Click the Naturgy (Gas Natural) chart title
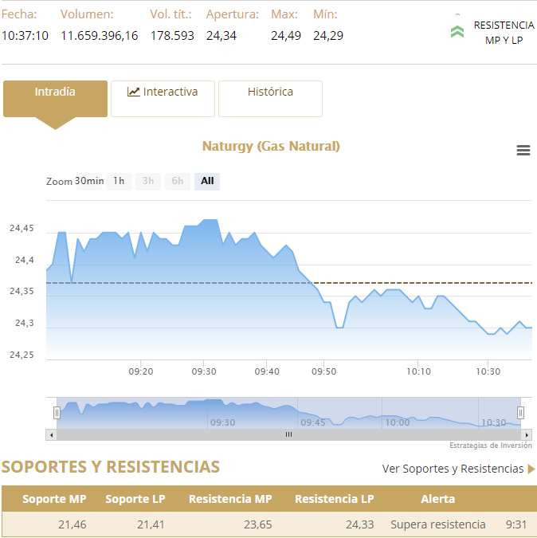This screenshot has width=537, height=538. (x=271, y=146)
